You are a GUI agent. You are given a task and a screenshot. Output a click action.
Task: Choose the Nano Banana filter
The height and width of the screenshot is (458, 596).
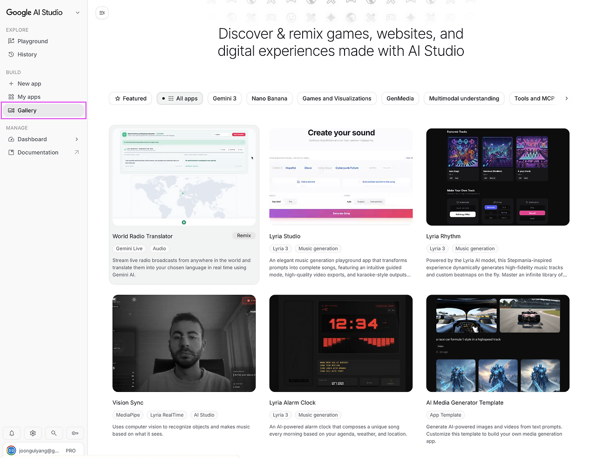pyautogui.click(x=270, y=99)
